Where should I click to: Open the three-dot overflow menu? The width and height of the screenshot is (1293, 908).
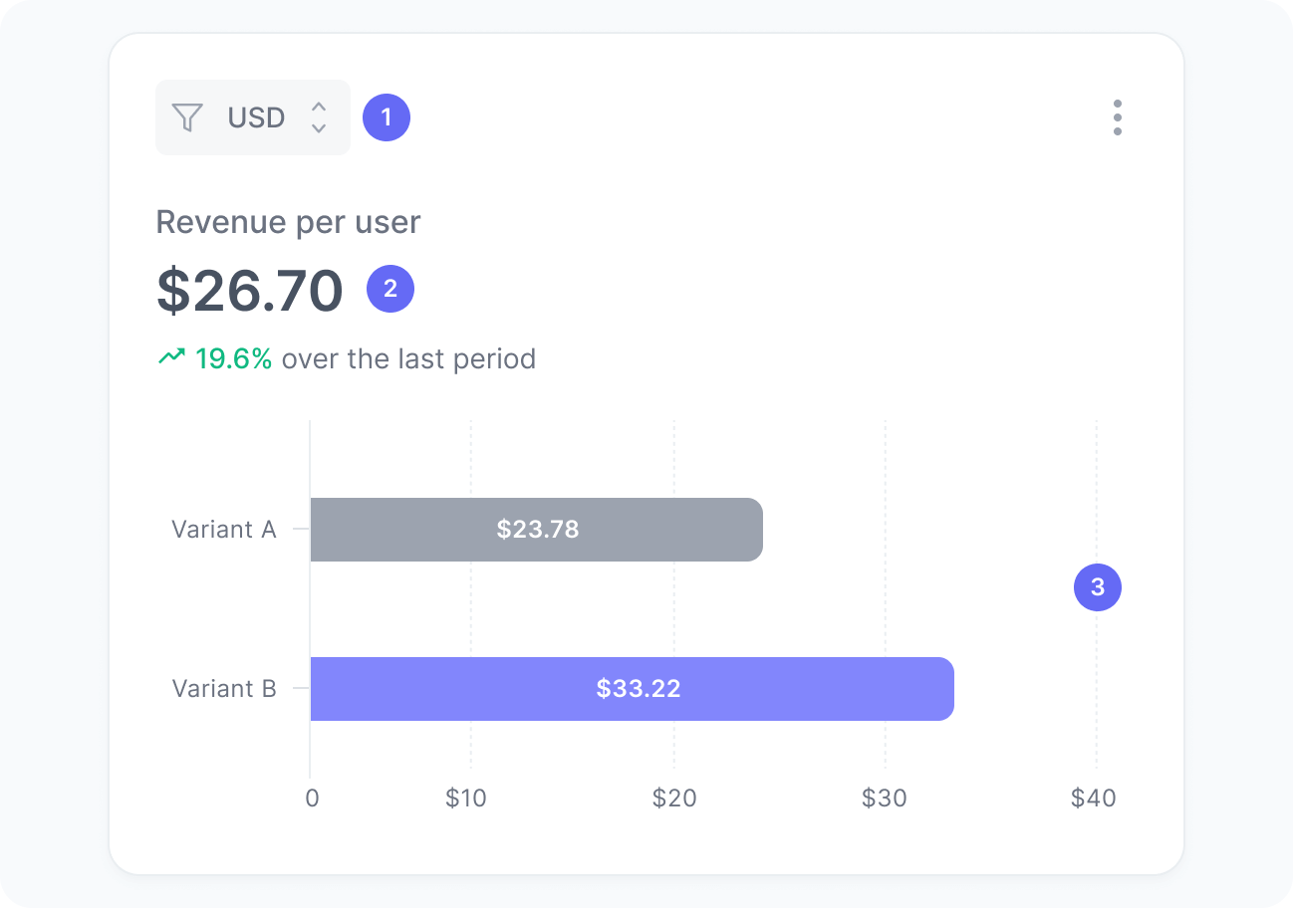tap(1118, 117)
